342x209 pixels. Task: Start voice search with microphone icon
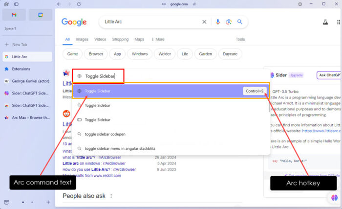point(218,22)
